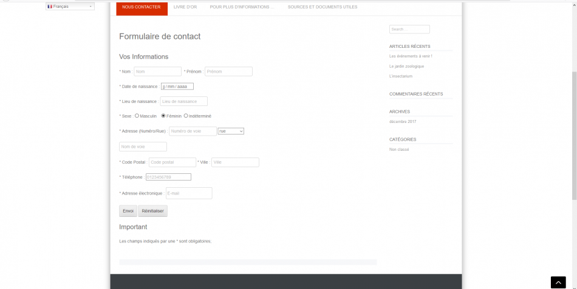Open the L'insectarium article link
577x289 pixels.
(x=401, y=76)
